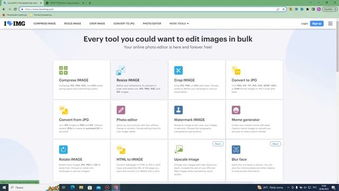This screenshot has height=191, width=339.
Task: Click the Convert to JPG yellow icon
Action: point(236,71)
